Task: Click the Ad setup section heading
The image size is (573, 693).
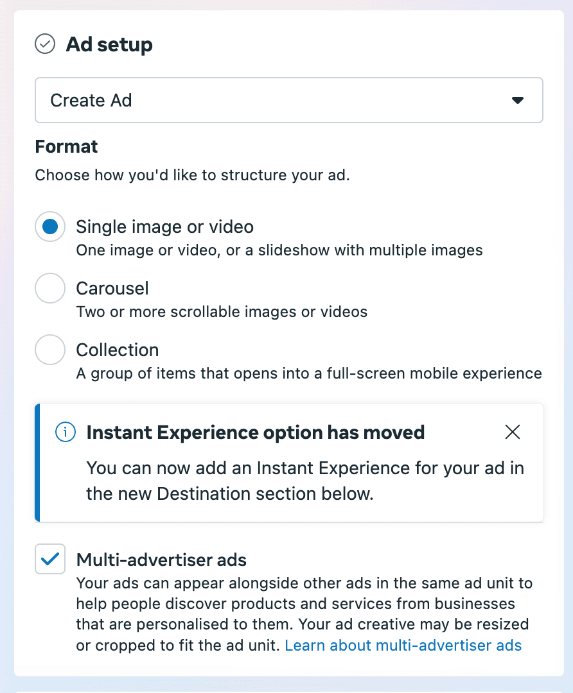Action: tap(109, 44)
